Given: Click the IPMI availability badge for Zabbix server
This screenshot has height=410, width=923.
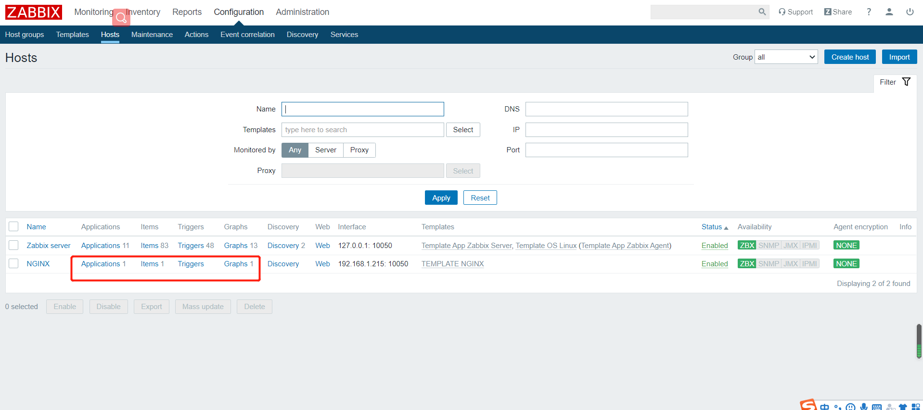Looking at the screenshot, I should point(809,246).
